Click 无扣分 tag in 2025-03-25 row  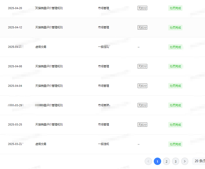click(142, 125)
